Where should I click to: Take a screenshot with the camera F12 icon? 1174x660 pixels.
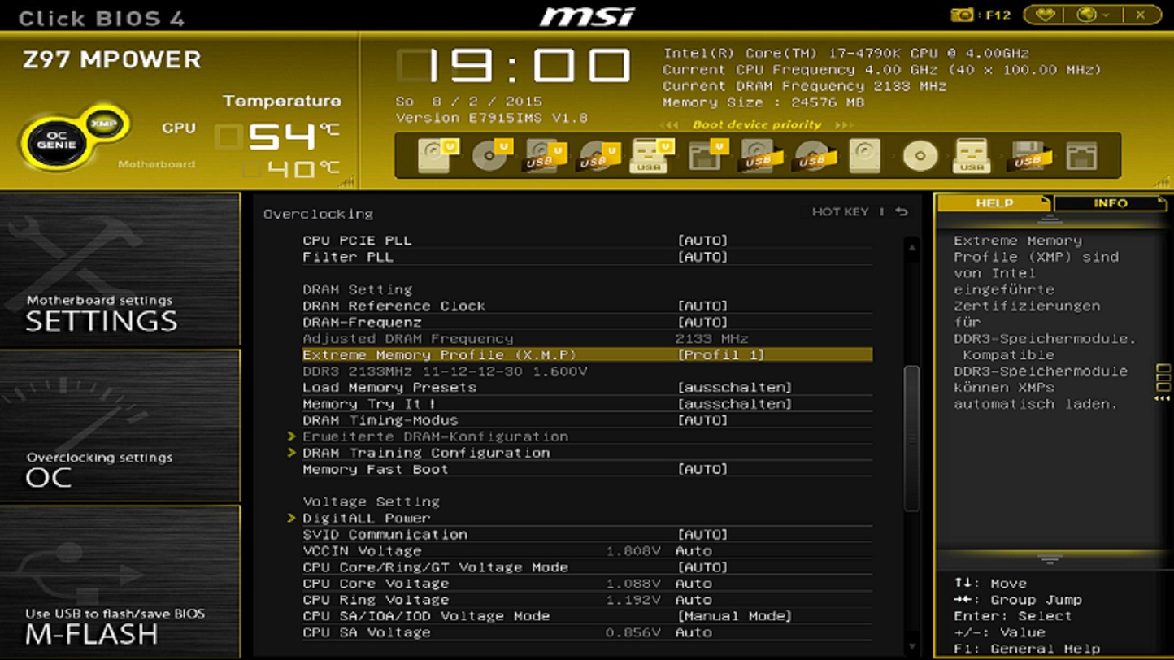click(x=981, y=15)
